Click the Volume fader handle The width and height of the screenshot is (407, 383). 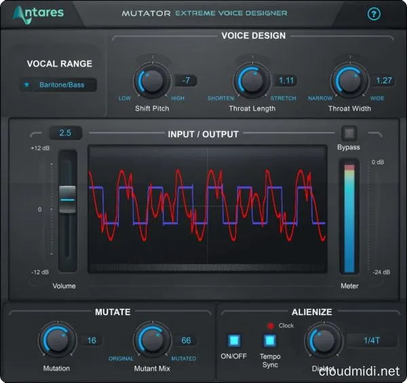(x=67, y=200)
